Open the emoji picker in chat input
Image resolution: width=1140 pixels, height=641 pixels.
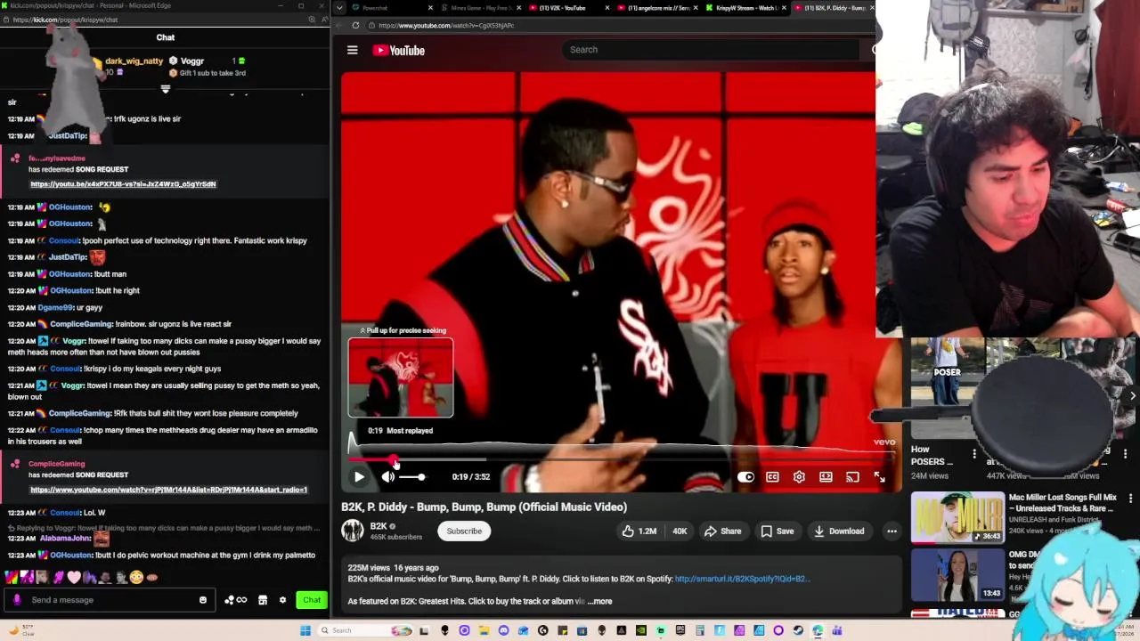click(x=203, y=600)
